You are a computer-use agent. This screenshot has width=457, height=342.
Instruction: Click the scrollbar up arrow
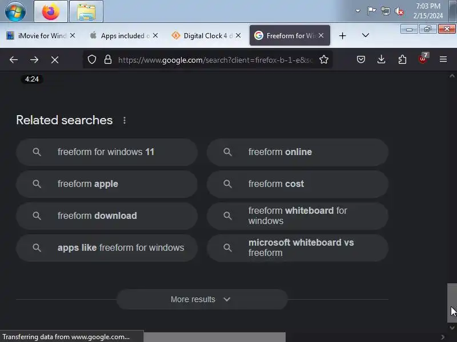coord(452,76)
